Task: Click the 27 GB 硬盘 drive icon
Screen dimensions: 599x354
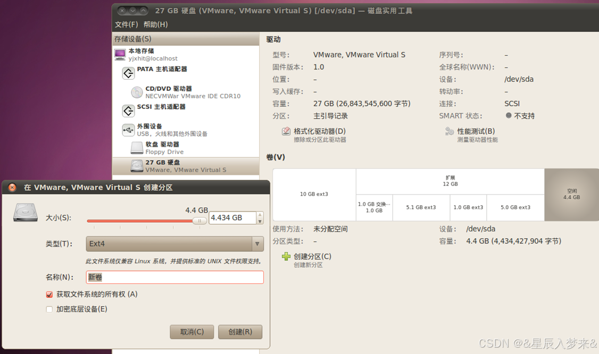Action: [137, 166]
